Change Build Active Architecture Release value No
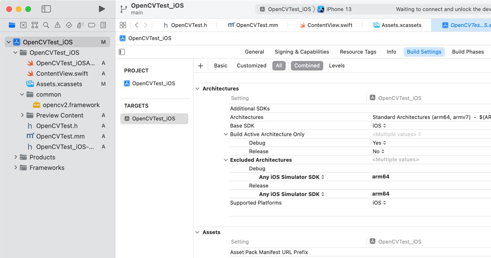This screenshot has width=491, height=258. pyautogui.click(x=378, y=152)
